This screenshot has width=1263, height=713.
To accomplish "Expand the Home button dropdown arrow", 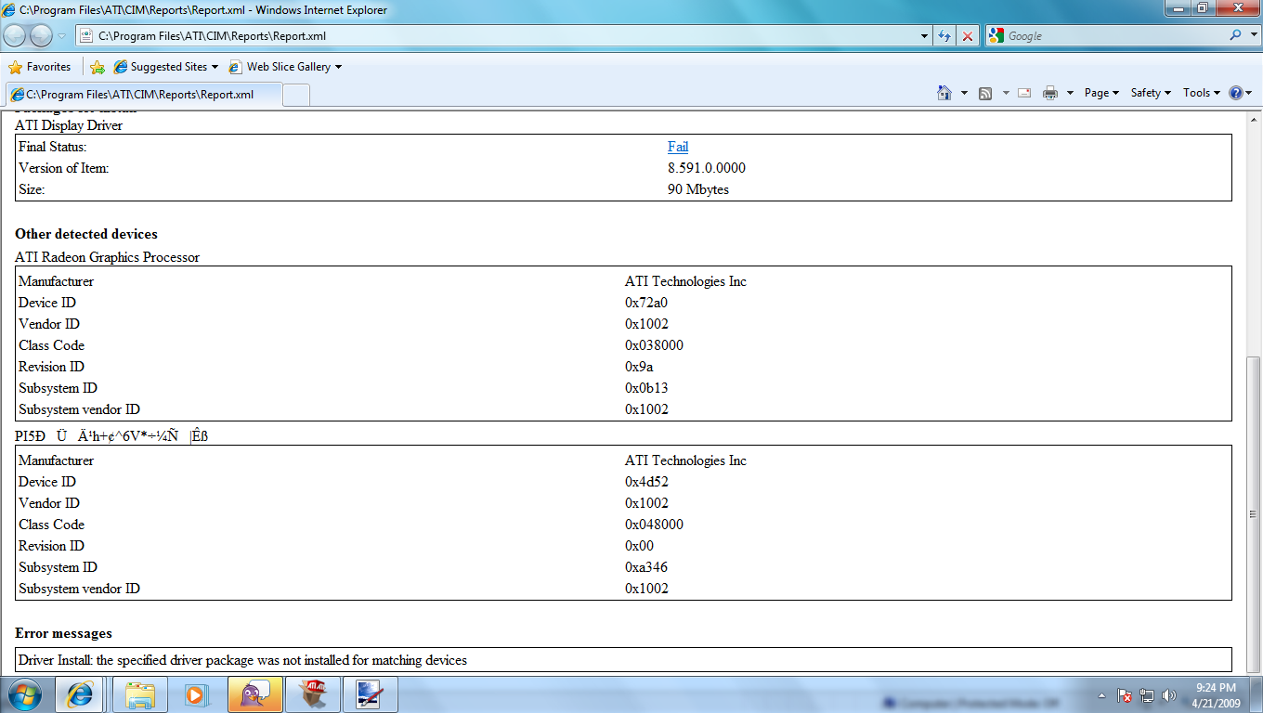I will (964, 93).
